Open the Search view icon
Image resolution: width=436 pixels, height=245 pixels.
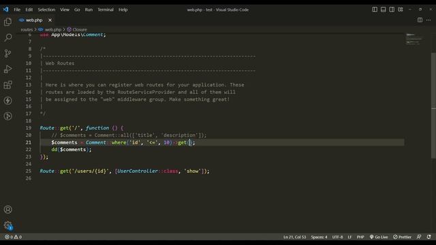coord(7,37)
